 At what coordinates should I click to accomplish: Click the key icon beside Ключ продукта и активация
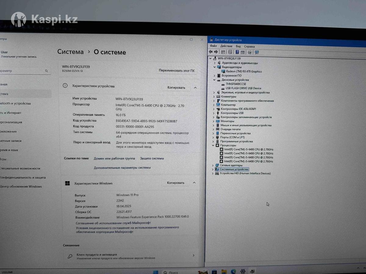[70, 256]
